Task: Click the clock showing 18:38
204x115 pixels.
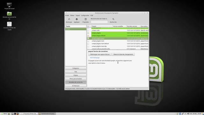Action: (195, 114)
